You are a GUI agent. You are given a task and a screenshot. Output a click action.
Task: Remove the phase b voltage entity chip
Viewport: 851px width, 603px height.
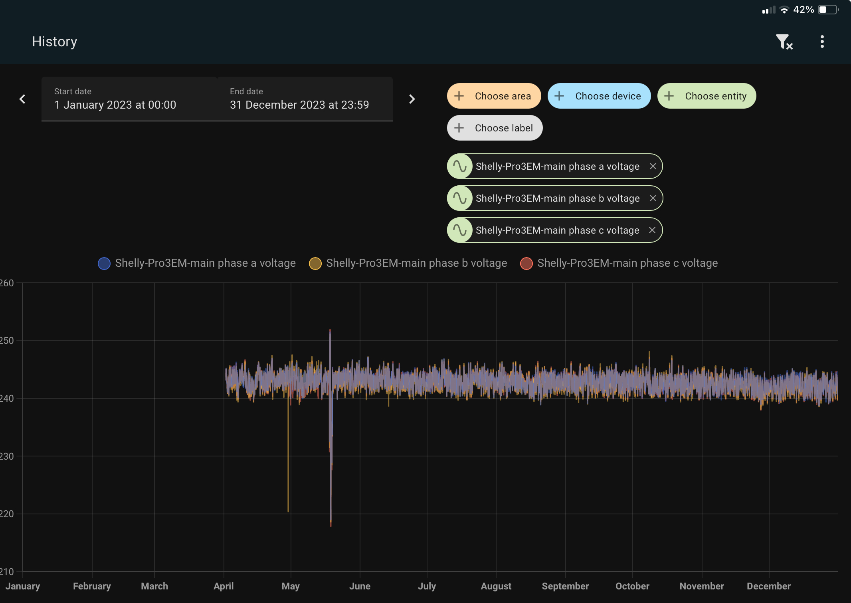[x=653, y=198]
